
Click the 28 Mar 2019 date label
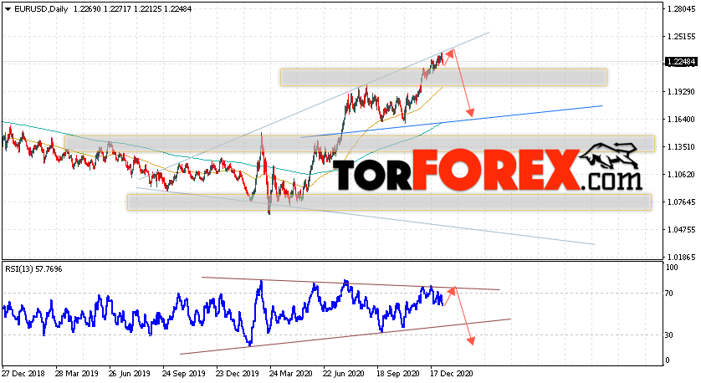click(x=76, y=373)
